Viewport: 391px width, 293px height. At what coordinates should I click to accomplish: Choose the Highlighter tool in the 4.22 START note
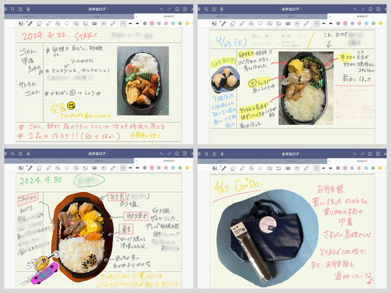pyautogui.click(x=48, y=23)
